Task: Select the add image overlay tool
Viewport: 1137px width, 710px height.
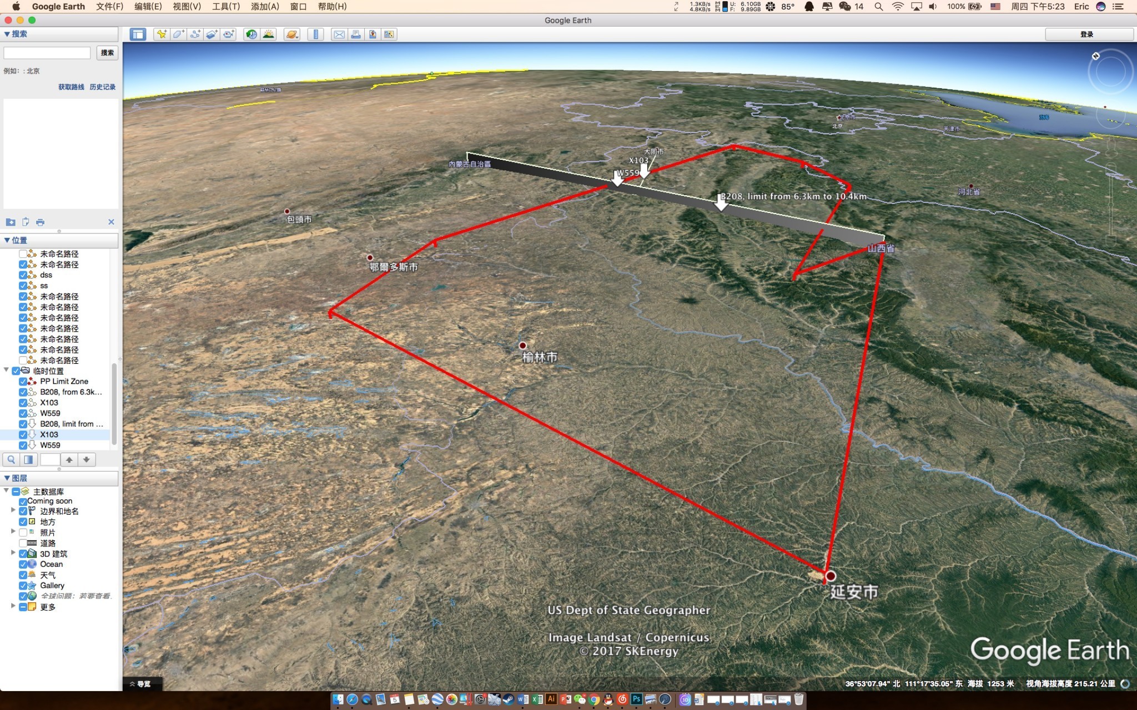Action: click(x=212, y=34)
